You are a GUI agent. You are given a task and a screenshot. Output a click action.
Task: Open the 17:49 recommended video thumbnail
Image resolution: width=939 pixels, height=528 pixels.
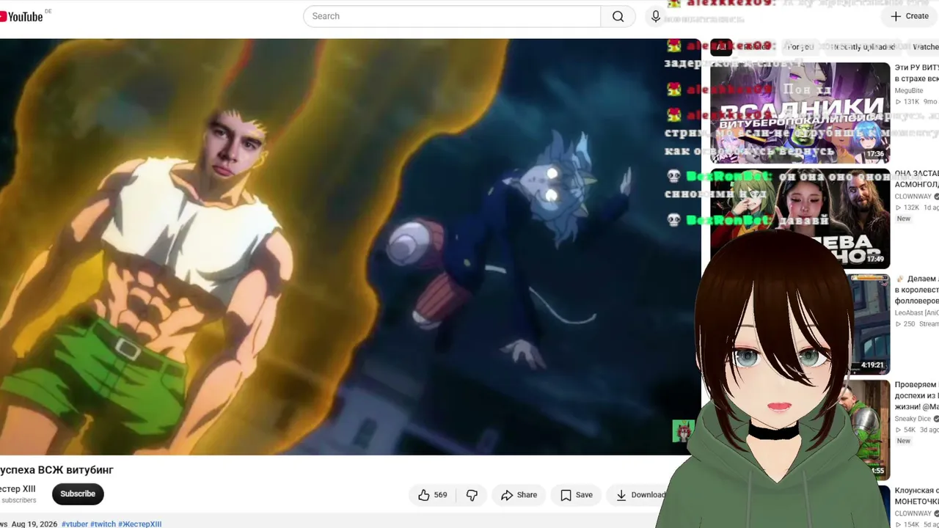800,219
